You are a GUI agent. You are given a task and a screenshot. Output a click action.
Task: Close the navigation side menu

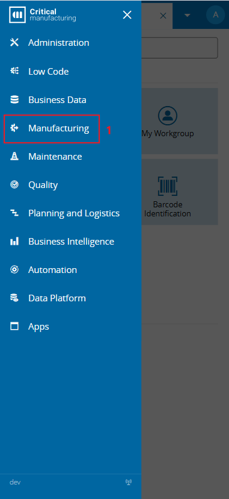(127, 14)
